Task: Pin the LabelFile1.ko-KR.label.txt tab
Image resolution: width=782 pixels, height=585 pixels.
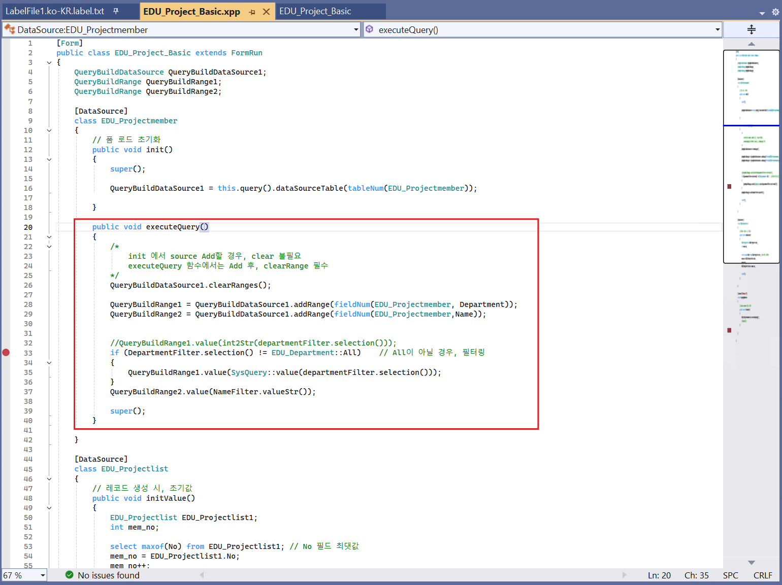Action: click(x=116, y=11)
